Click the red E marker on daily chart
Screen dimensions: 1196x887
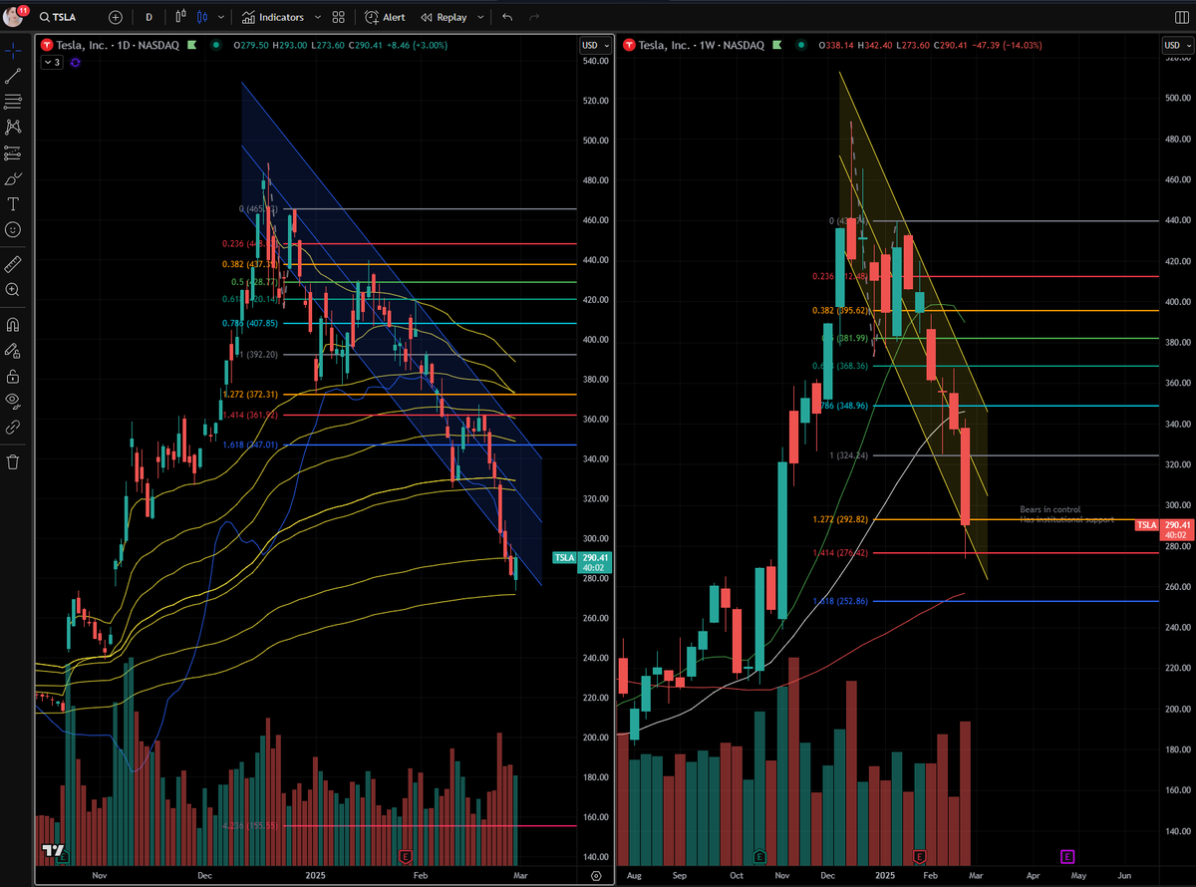pyautogui.click(x=405, y=855)
